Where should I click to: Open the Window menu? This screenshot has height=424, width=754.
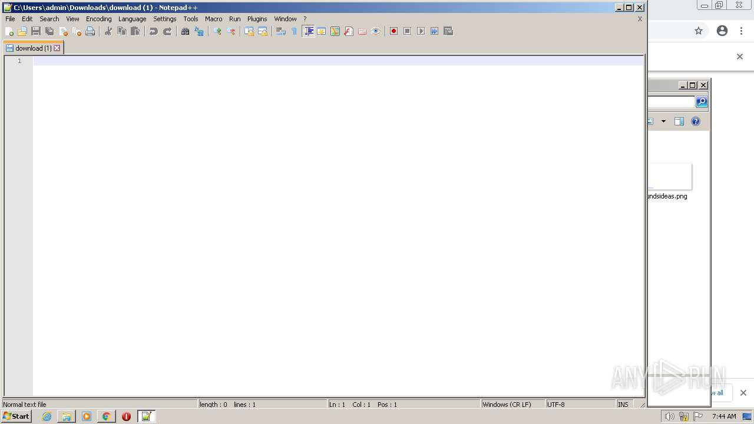click(x=286, y=19)
